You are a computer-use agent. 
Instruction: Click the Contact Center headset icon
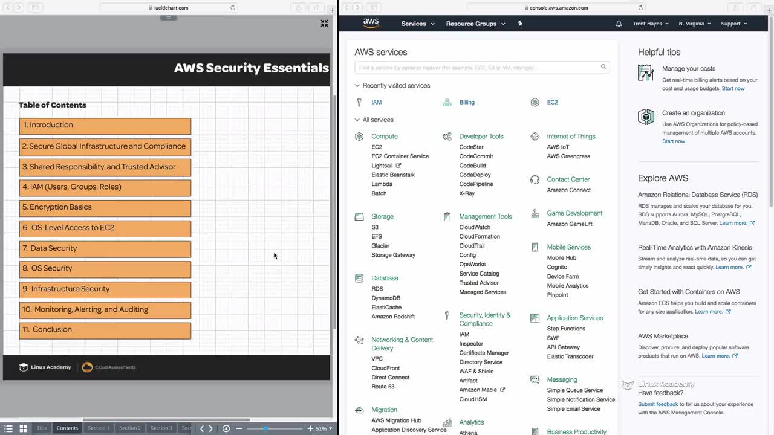535,179
